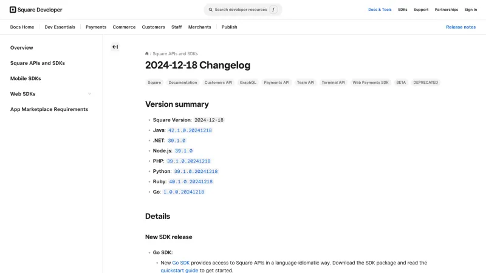Open the Payments tab
Screen dimensions: 486x273
point(96,27)
